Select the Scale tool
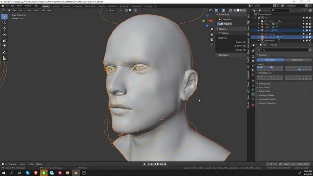The width and height of the screenshot is (313, 176). 4,40
